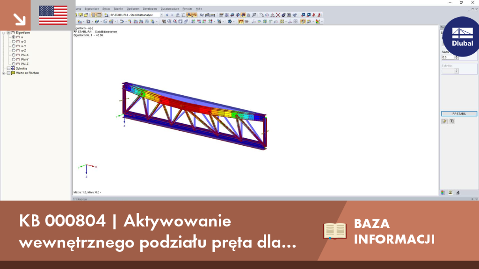Check the Schnitte checkbox
Image resolution: width=479 pixels, height=269 pixels.
8,69
